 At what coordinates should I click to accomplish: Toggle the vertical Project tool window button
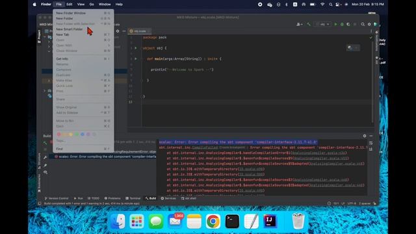(39, 36)
